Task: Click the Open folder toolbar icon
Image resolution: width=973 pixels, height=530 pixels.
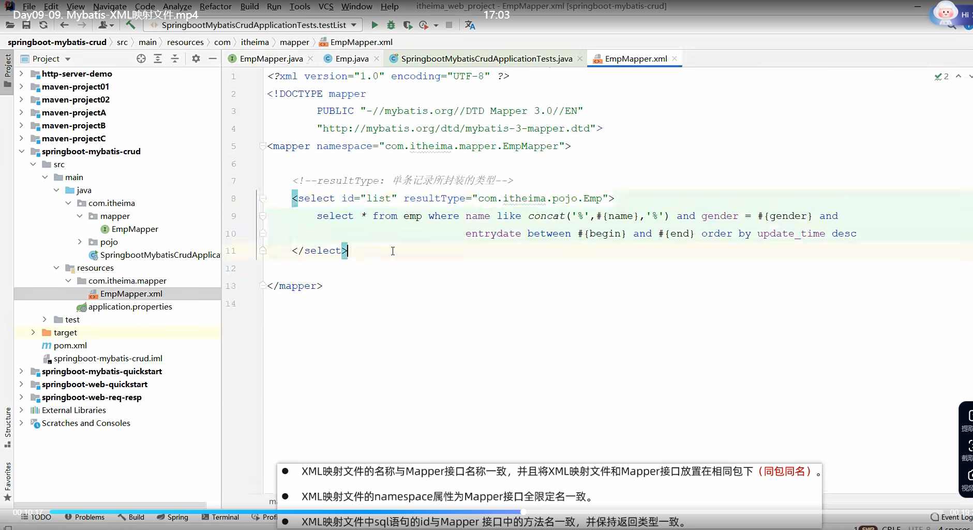Action: (x=10, y=25)
